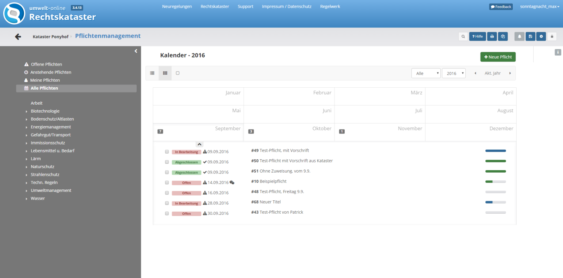Viewport: 563px width, 278px height.
Task: Tick checkbox for #49 Test-Pflicht, mit Vorschrift
Action: 167,152
